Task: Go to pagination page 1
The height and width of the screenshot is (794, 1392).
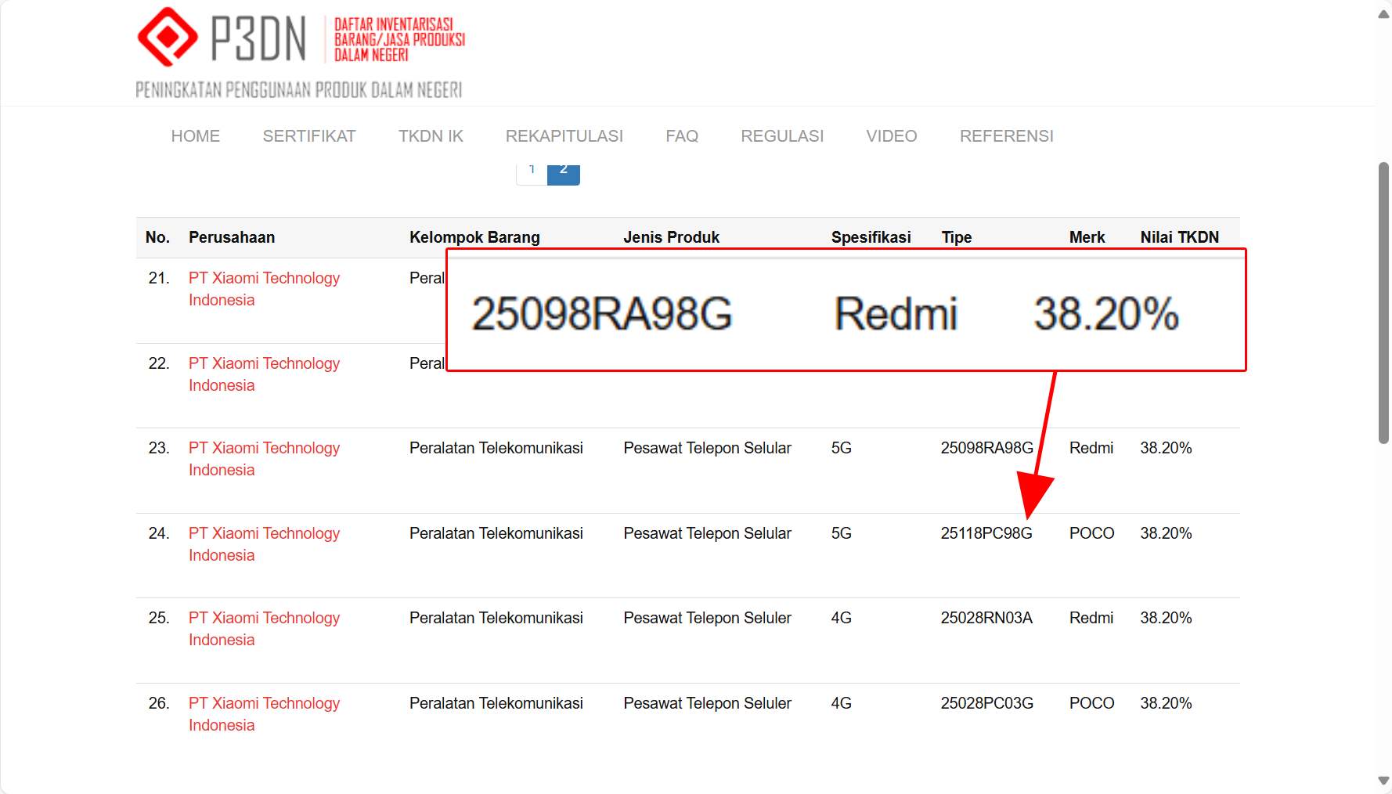Action: [x=532, y=174]
